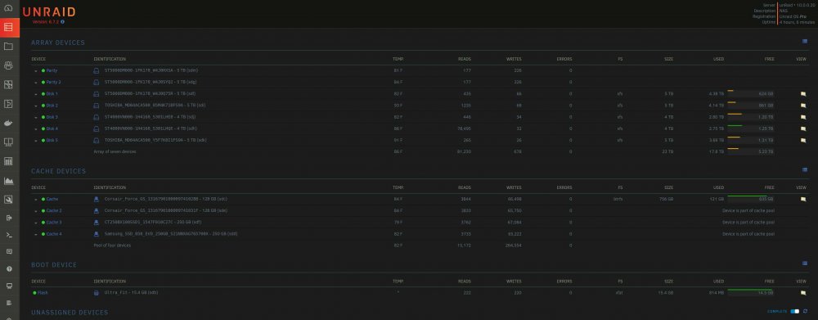Image resolution: width=818 pixels, height=320 pixels.
Task: Open the Users icon in sidebar
Action: pyautogui.click(x=8, y=65)
